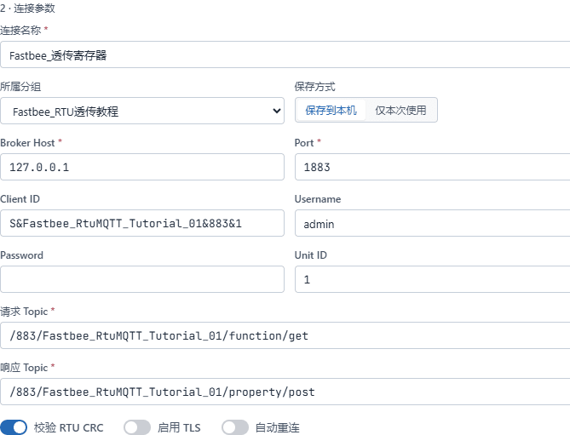Turn off 校验 RTU CRC switch
The height and width of the screenshot is (435, 570).
coord(14,427)
